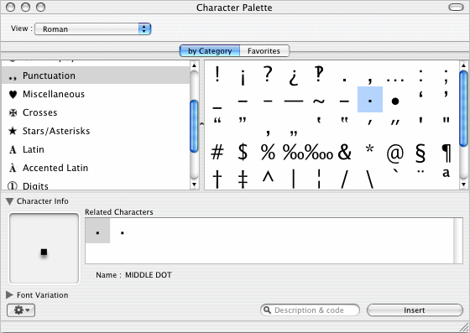Select the asterisk character
The height and width of the screenshot is (333, 470).
pyautogui.click(x=370, y=148)
